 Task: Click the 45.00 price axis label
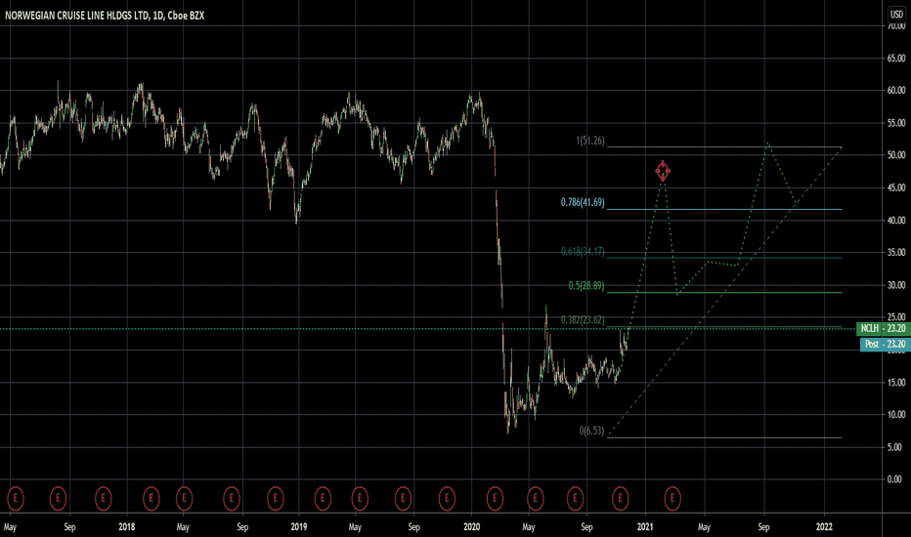point(896,188)
